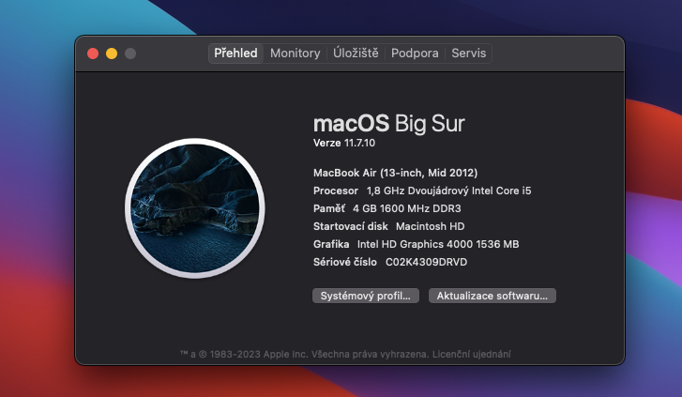This screenshot has width=682, height=397.
Task: Click the Systémový profil... button
Action: 365,296
